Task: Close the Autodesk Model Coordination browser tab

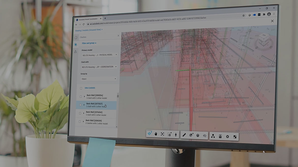Action: click(x=101, y=18)
